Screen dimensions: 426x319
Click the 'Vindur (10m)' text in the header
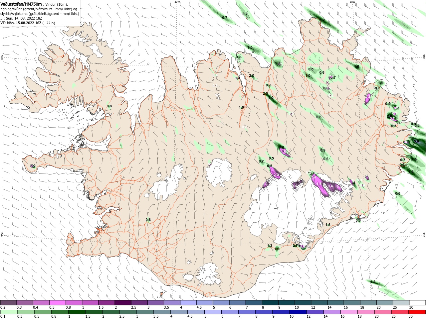point(57,4)
